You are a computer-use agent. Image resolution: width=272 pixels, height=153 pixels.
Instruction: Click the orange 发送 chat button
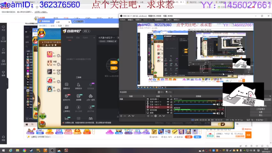coord(248,135)
